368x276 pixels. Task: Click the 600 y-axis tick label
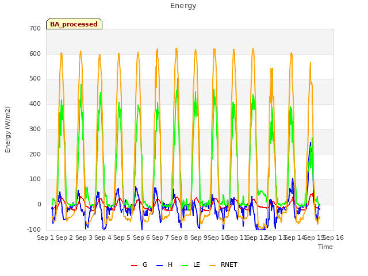tap(35, 53)
